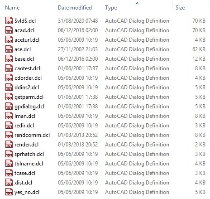
Task: Click the size in getparm.dcl row
Action: point(200,97)
